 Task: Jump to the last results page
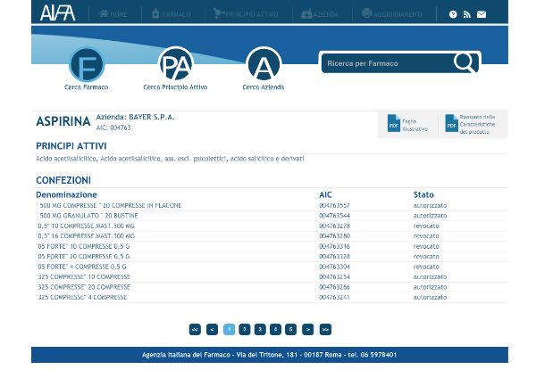tap(325, 329)
